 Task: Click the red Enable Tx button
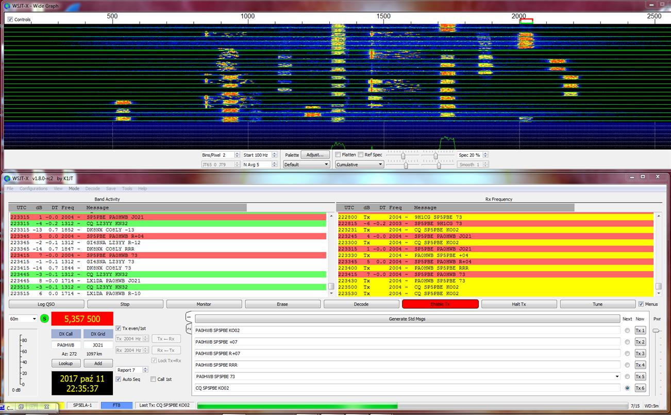click(x=440, y=304)
